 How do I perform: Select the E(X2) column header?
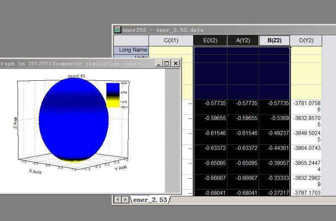tap(210, 40)
